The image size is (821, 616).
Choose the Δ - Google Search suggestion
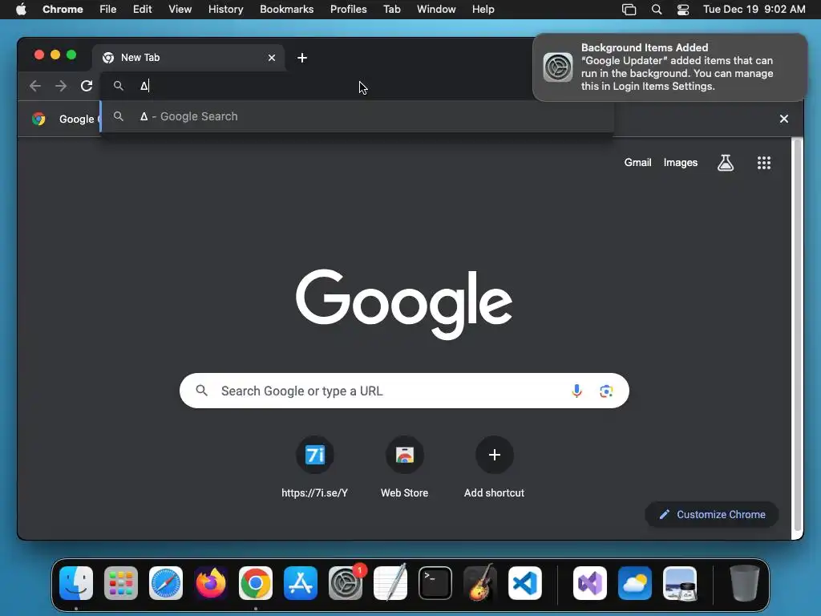pyautogui.click(x=357, y=116)
